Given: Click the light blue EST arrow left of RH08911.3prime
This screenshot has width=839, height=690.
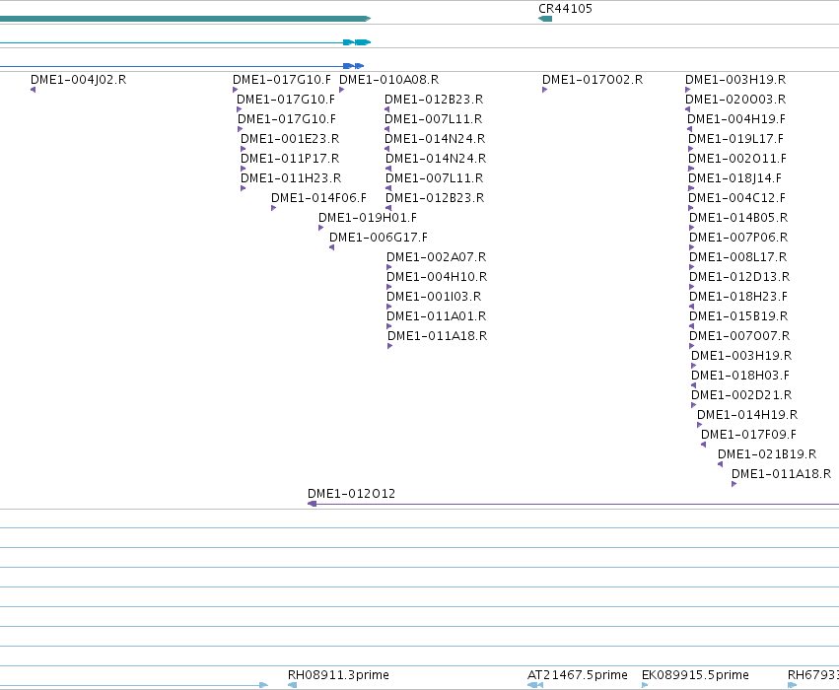Looking at the screenshot, I should [134, 685].
